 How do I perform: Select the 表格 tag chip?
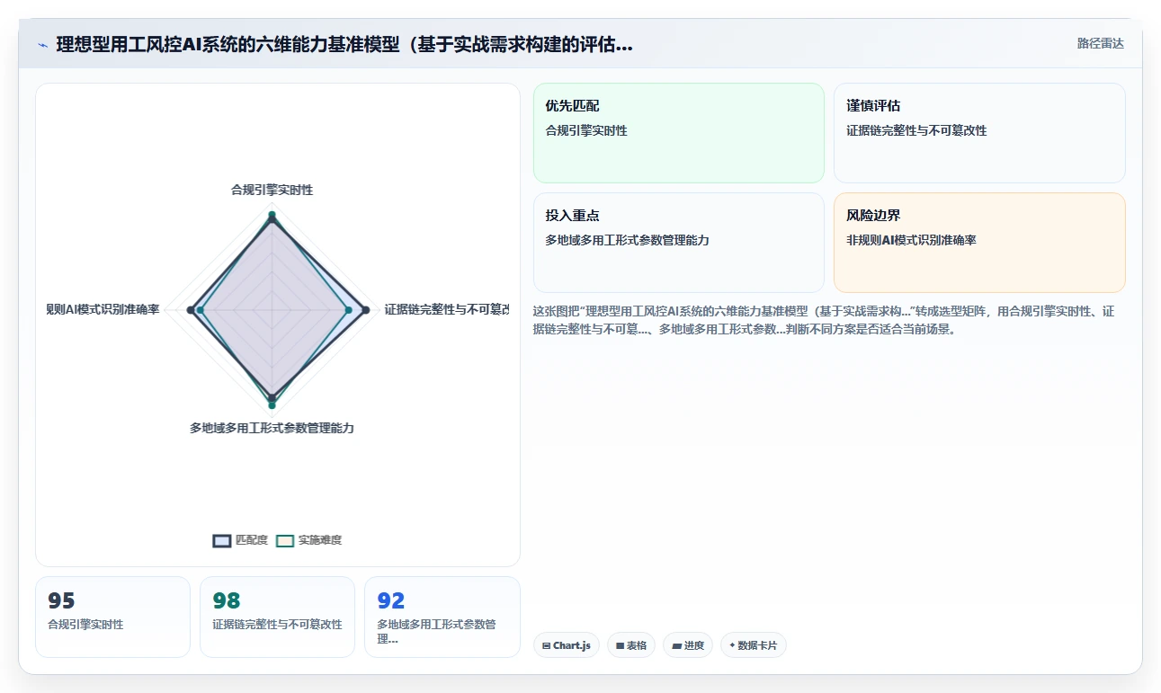click(630, 645)
